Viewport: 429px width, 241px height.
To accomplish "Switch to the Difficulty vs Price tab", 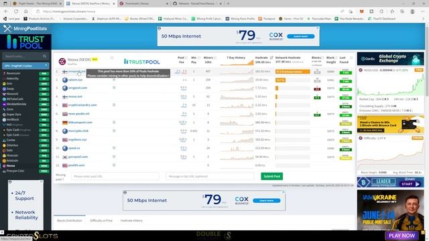I will [101, 220].
